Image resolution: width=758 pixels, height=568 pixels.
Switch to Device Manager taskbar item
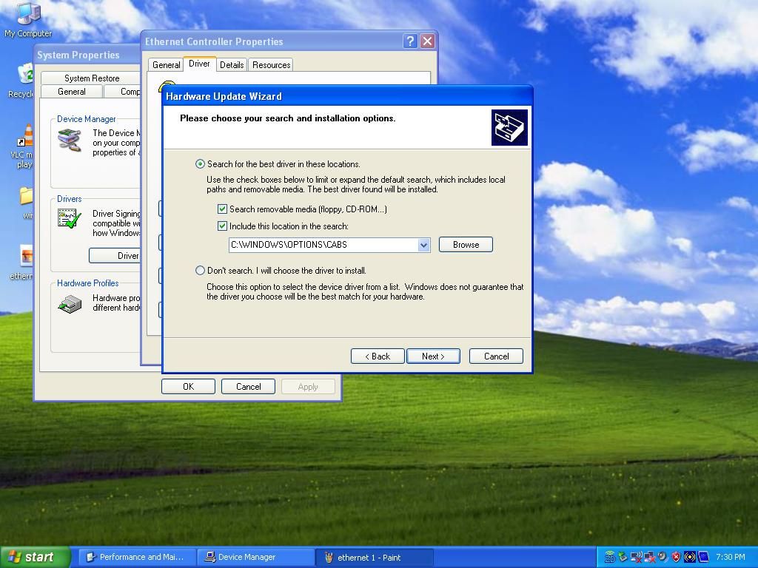pyautogui.click(x=255, y=557)
